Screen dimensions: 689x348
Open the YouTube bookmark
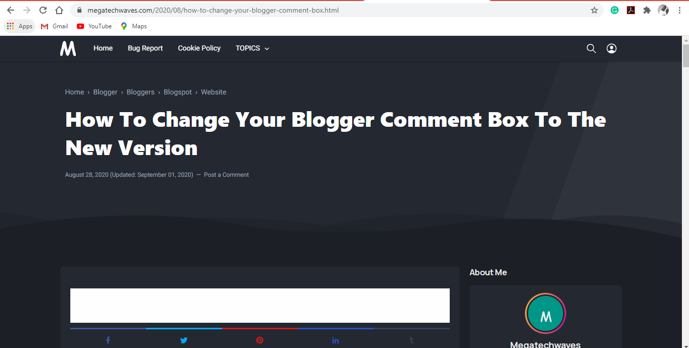(x=94, y=26)
